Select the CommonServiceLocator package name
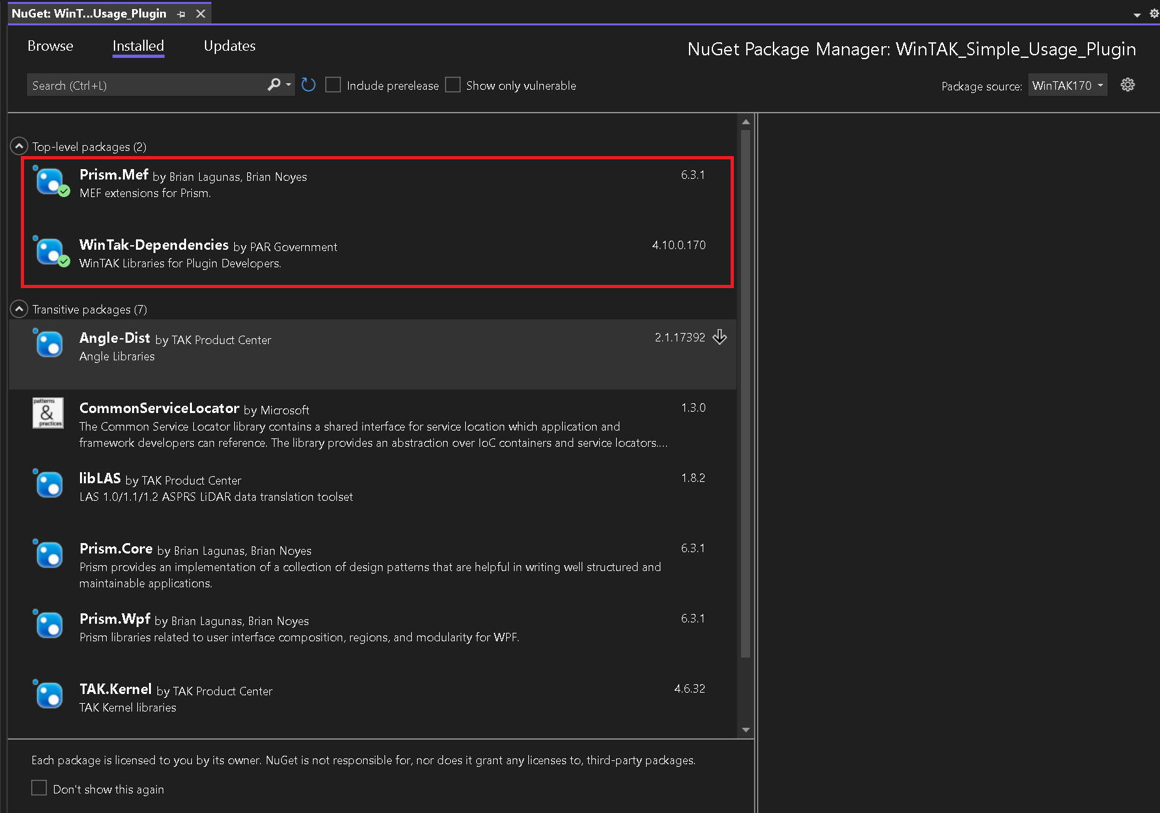Image resolution: width=1160 pixels, height=813 pixels. pos(159,408)
